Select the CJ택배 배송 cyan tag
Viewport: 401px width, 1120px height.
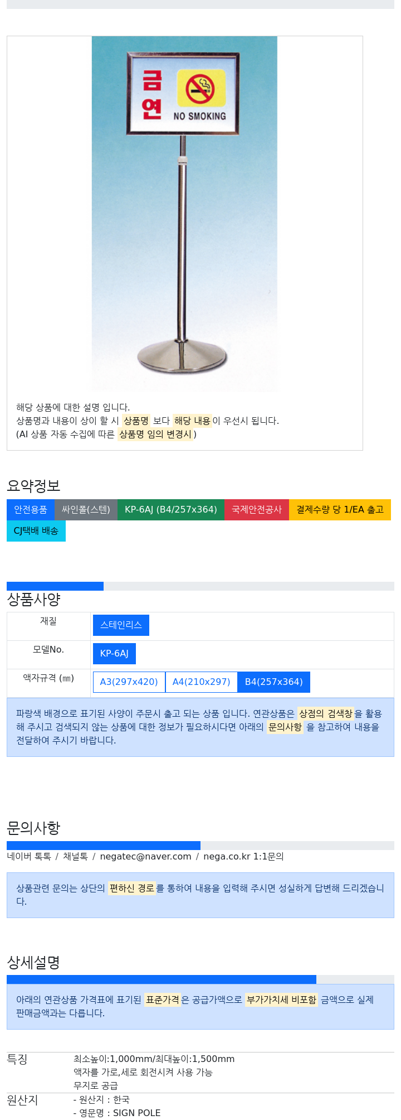(x=36, y=531)
